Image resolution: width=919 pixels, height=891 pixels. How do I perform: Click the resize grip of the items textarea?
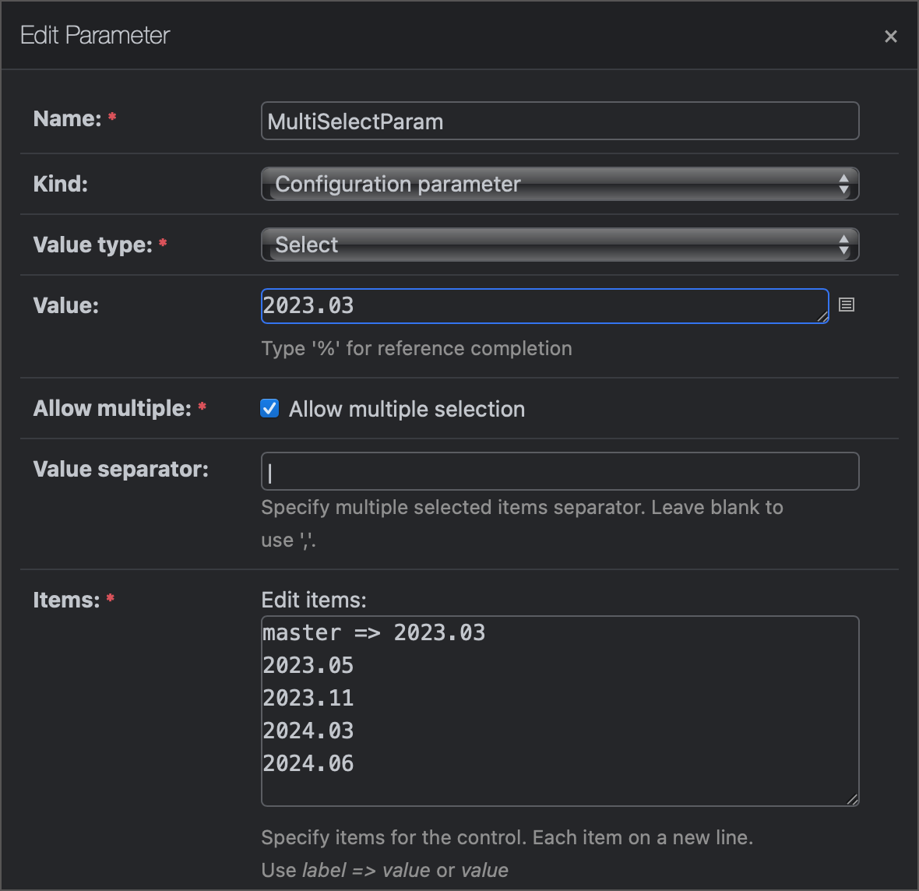click(x=852, y=799)
